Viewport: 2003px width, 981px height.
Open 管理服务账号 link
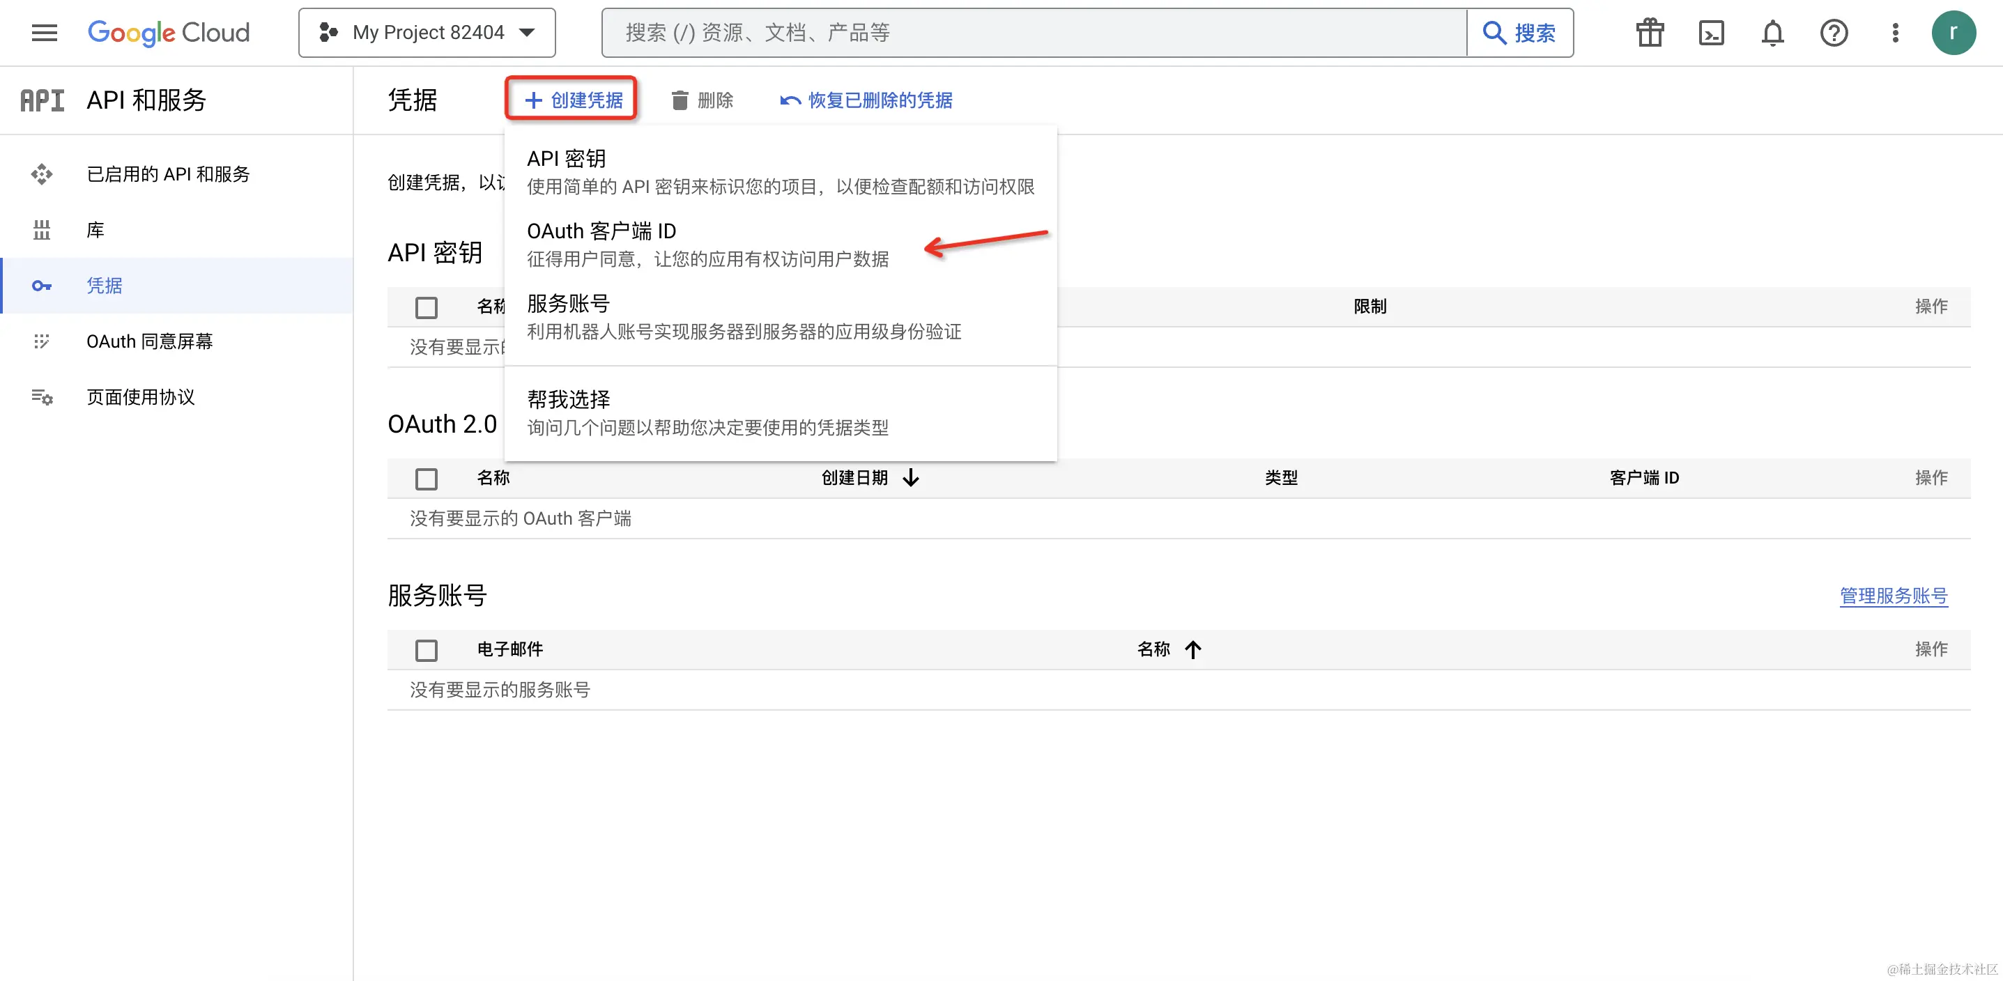tap(1894, 596)
